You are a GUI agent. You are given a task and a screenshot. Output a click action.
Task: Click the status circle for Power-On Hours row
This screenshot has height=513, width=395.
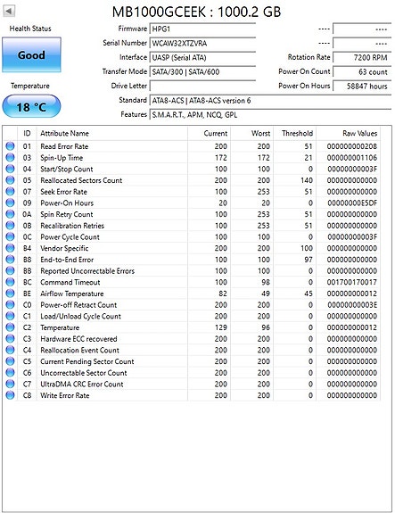point(10,203)
